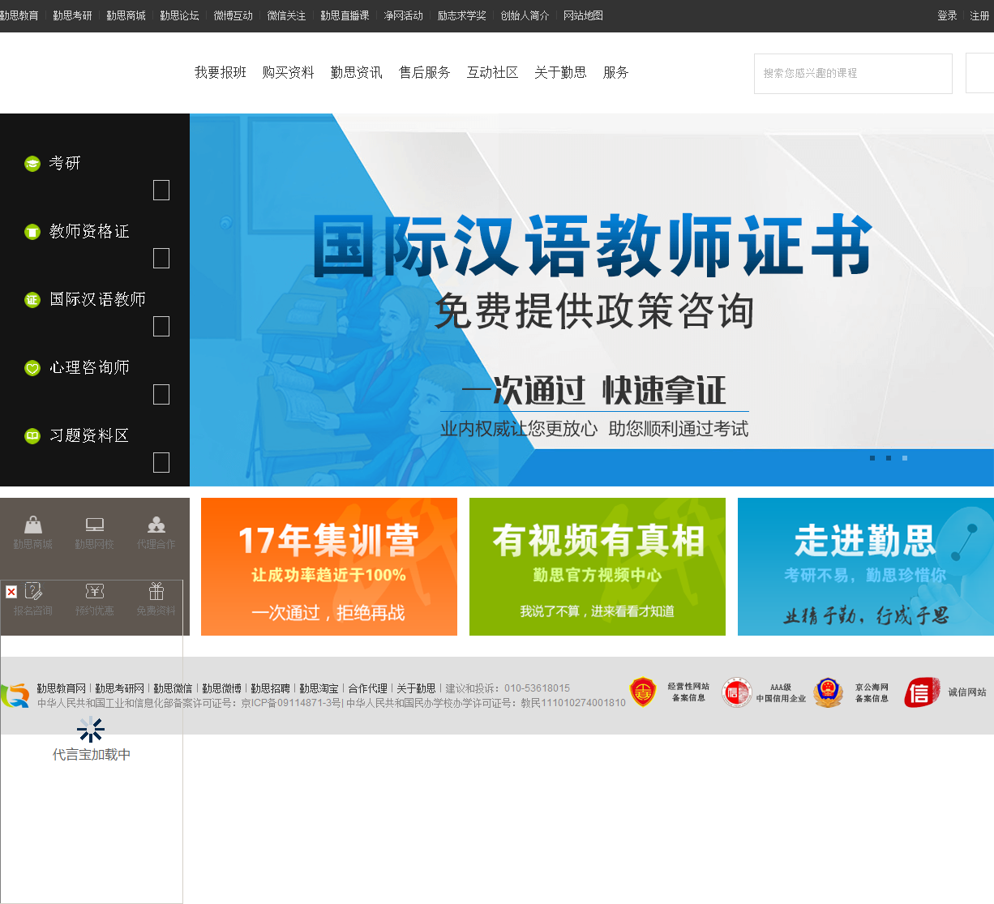Expand the 教师资格证 category arrow box

(161, 258)
